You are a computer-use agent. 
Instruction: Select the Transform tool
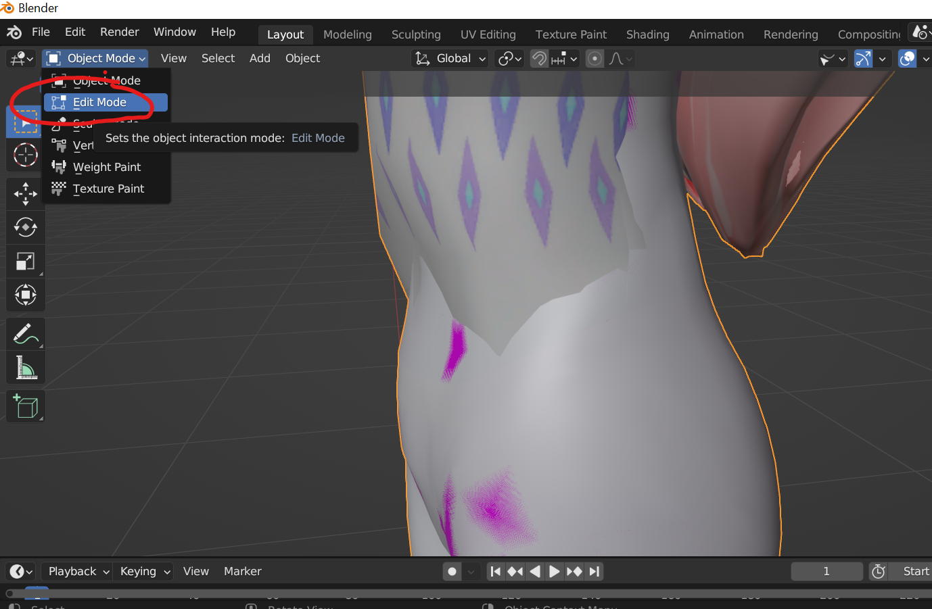[26, 295]
